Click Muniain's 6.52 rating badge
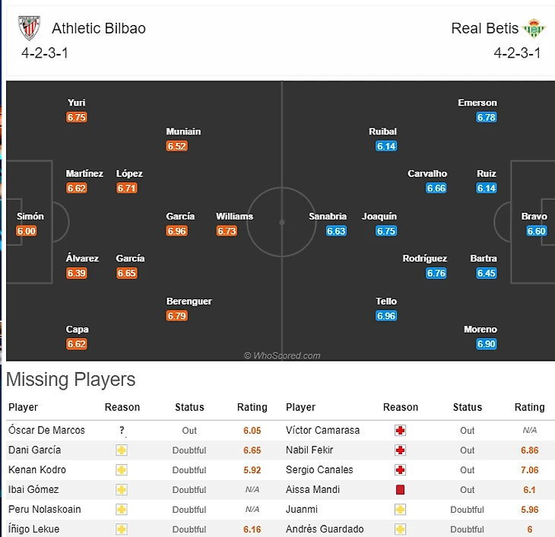 176,146
